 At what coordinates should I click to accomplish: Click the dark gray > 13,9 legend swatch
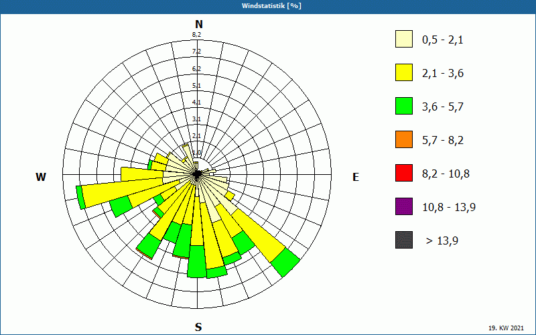click(404, 240)
